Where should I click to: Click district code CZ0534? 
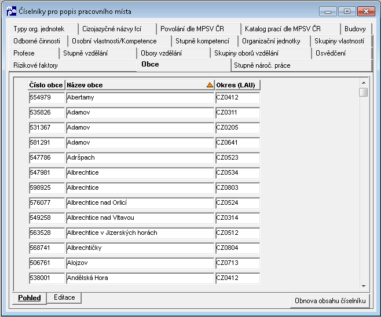(237, 173)
